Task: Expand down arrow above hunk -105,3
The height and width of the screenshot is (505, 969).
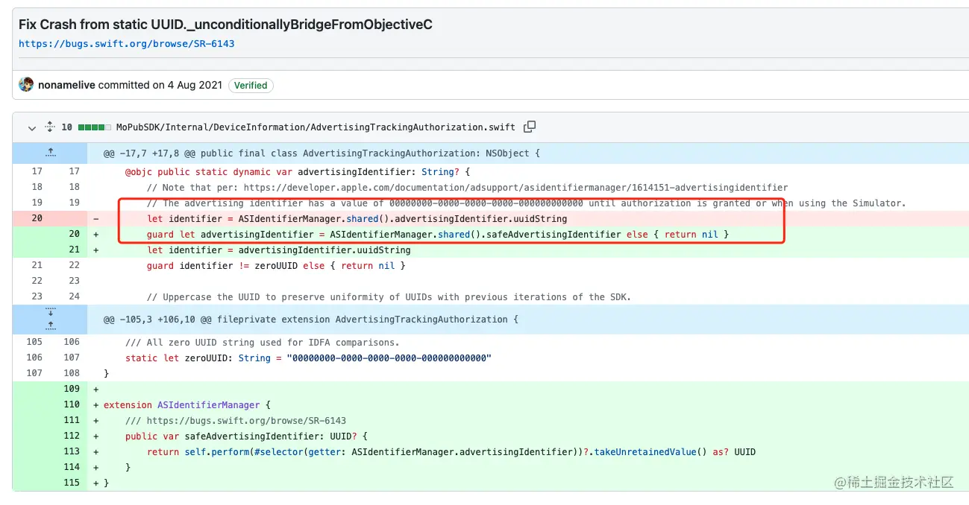Action: click(50, 311)
